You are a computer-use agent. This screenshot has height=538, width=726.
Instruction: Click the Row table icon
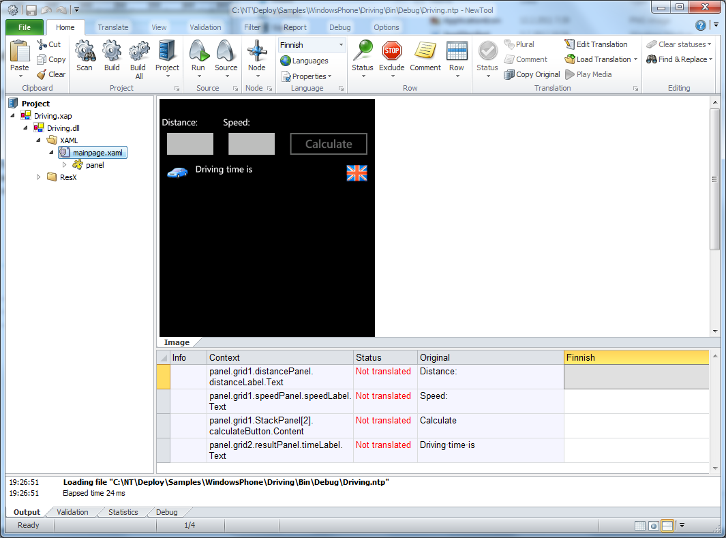click(x=457, y=51)
